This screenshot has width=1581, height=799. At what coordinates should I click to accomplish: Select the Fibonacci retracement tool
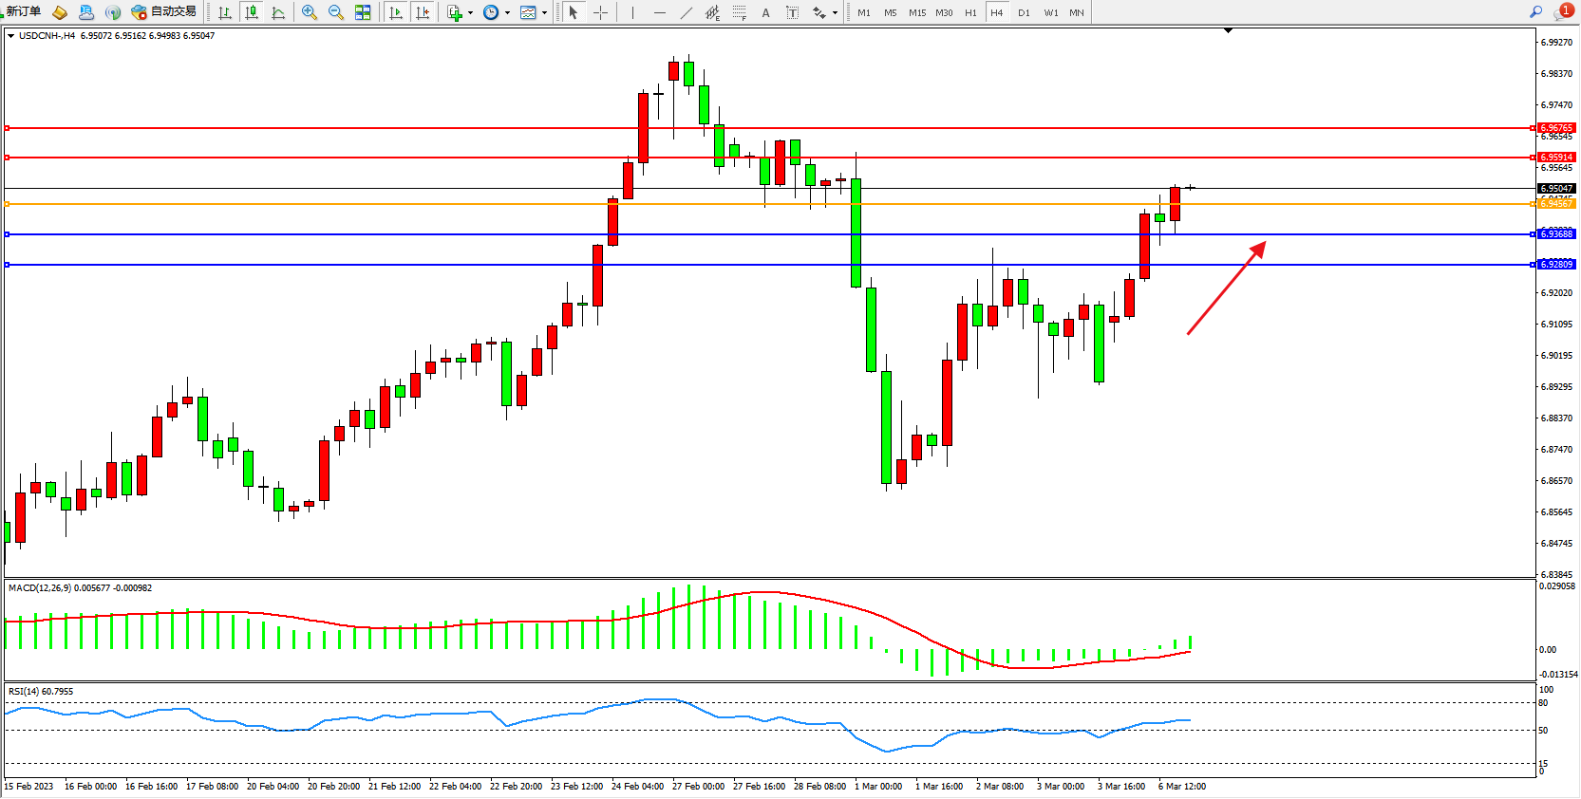(739, 12)
